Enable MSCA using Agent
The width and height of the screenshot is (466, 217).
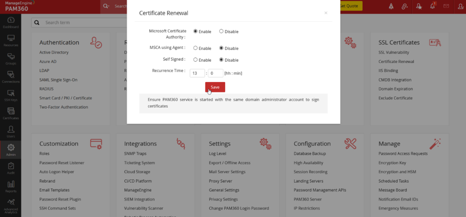point(195,48)
